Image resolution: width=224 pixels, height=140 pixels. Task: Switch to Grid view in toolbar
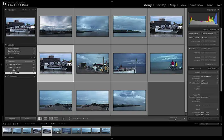[x=40, y=119]
